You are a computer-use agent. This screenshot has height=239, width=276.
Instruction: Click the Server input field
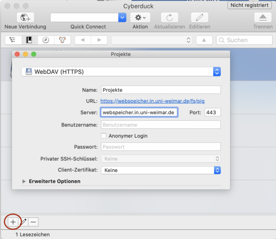139,112
